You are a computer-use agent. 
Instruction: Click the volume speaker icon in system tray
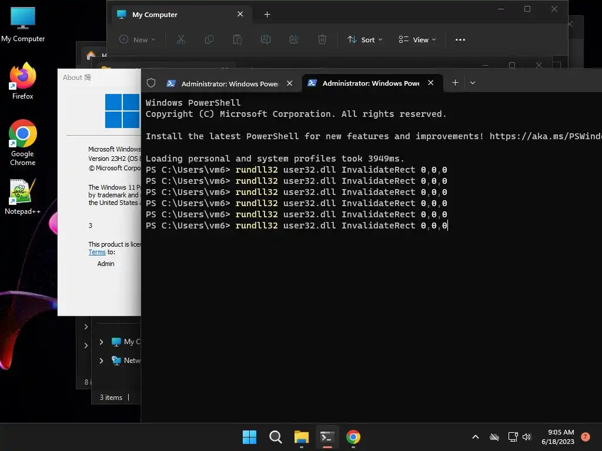[x=527, y=437]
